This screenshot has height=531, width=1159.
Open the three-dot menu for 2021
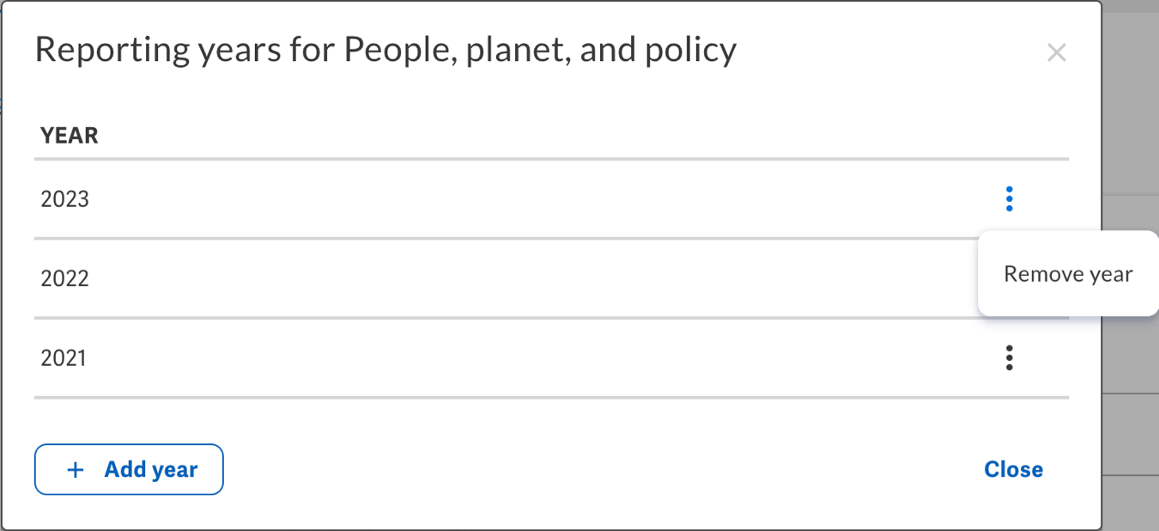pos(1009,357)
